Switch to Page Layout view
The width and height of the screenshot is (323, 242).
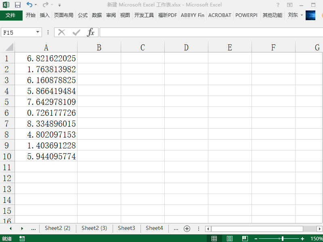pos(229,238)
